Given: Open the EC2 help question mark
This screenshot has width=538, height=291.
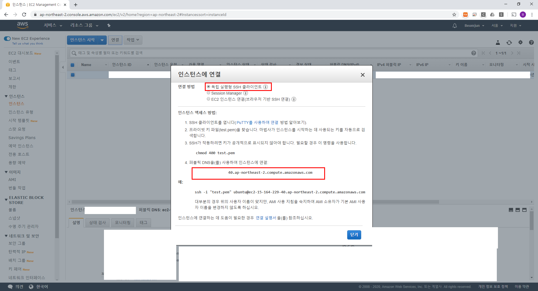Looking at the screenshot, I should pyautogui.click(x=531, y=43).
